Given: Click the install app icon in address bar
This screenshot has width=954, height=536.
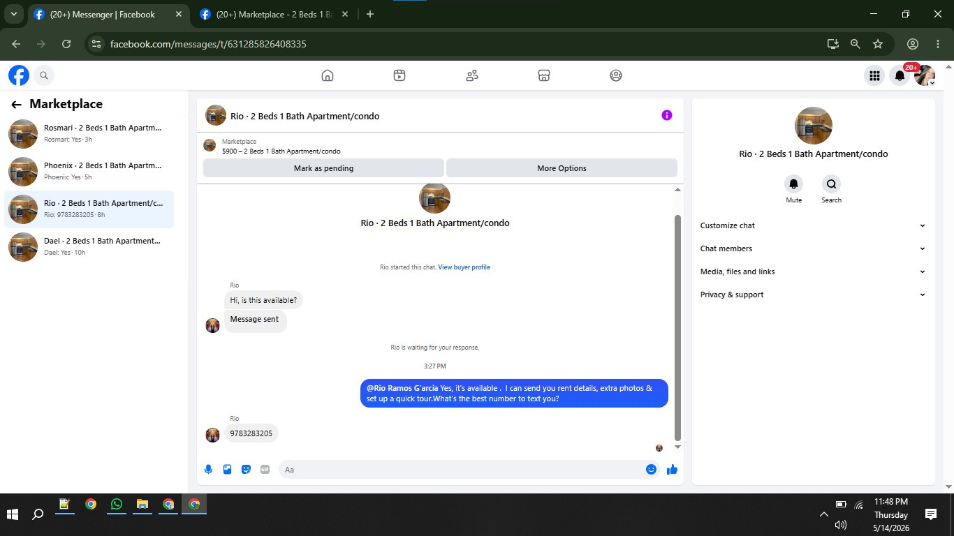Looking at the screenshot, I should (832, 44).
